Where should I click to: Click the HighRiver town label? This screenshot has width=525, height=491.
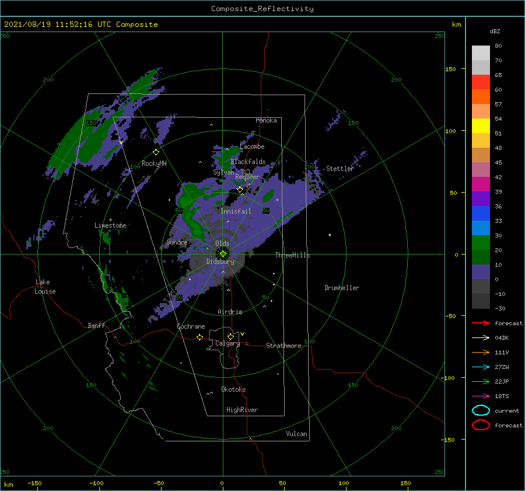(242, 410)
